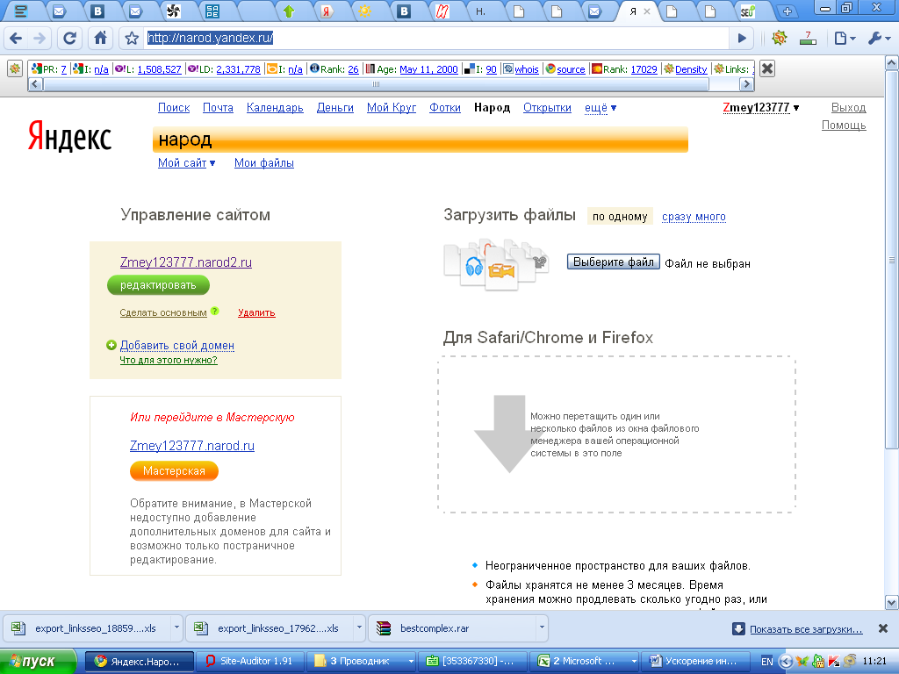Image resolution: width=899 pixels, height=674 pixels.
Task: Expand the 3 Проводник taskbar group
Action: [x=411, y=662]
